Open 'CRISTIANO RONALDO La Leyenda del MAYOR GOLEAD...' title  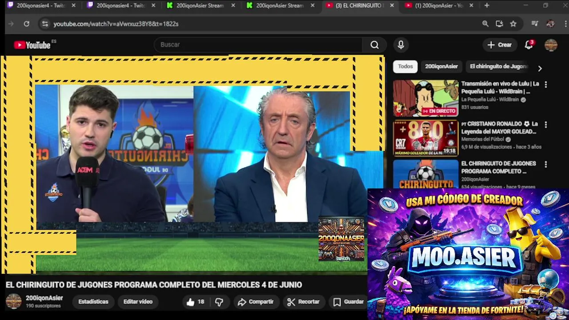point(500,128)
